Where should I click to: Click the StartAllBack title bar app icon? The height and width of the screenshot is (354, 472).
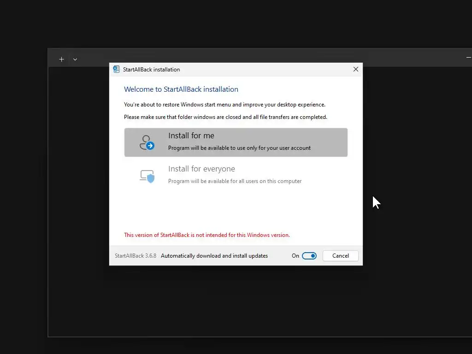tap(116, 70)
